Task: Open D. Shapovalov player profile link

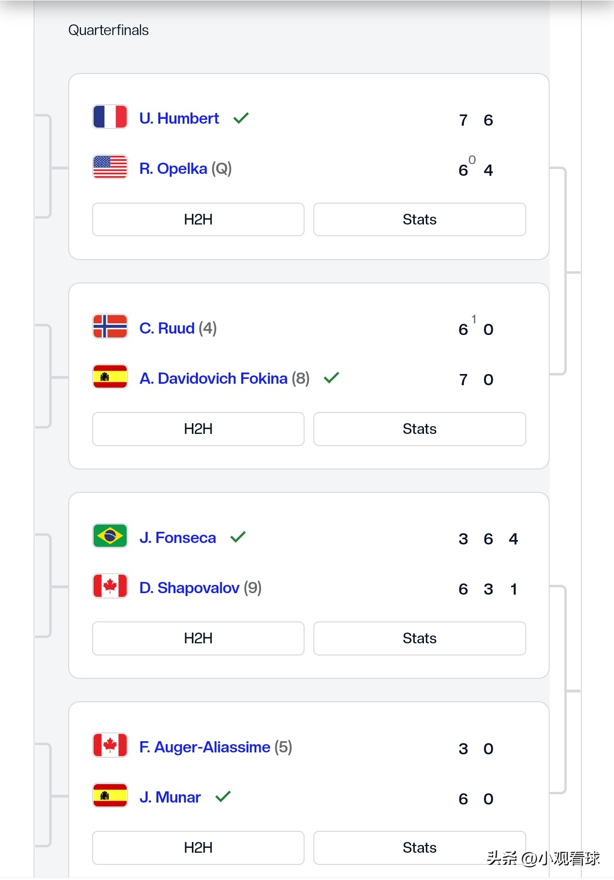Action: [x=189, y=588]
